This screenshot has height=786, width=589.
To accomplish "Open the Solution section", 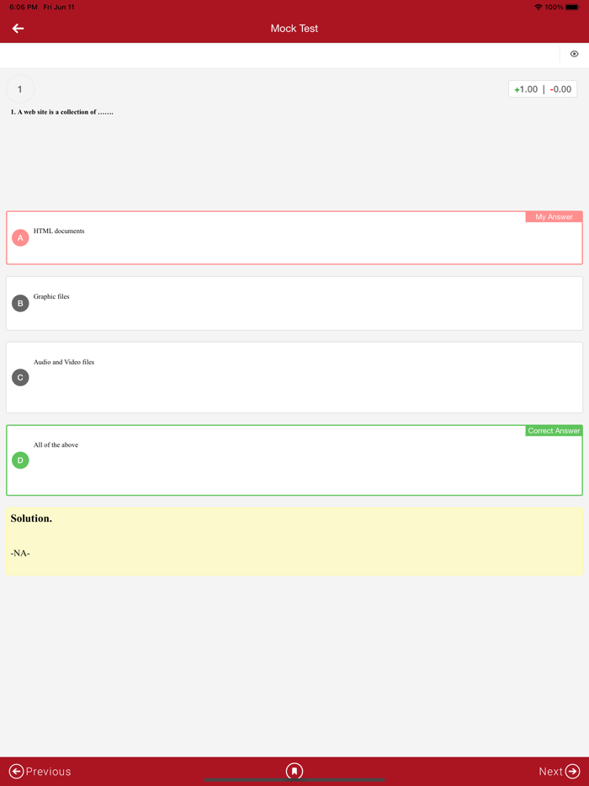I will pos(294,539).
